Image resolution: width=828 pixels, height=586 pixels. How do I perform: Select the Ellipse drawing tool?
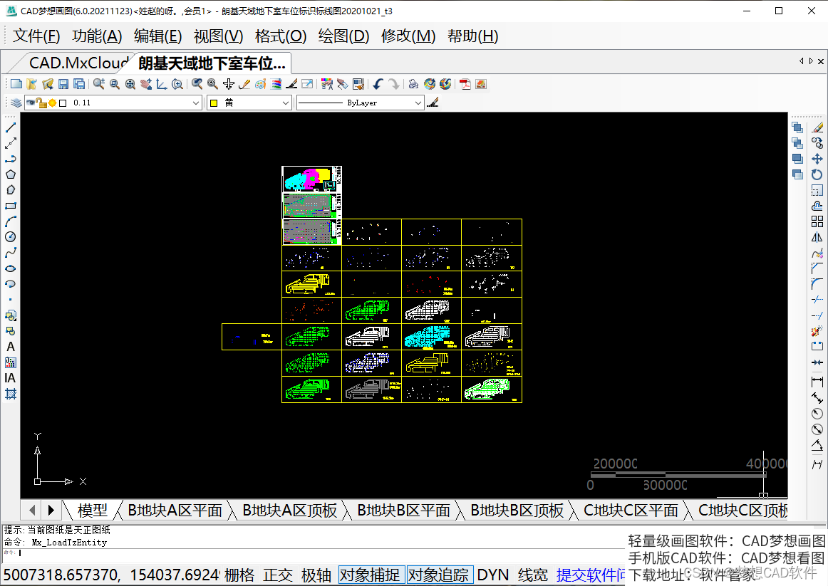11,268
